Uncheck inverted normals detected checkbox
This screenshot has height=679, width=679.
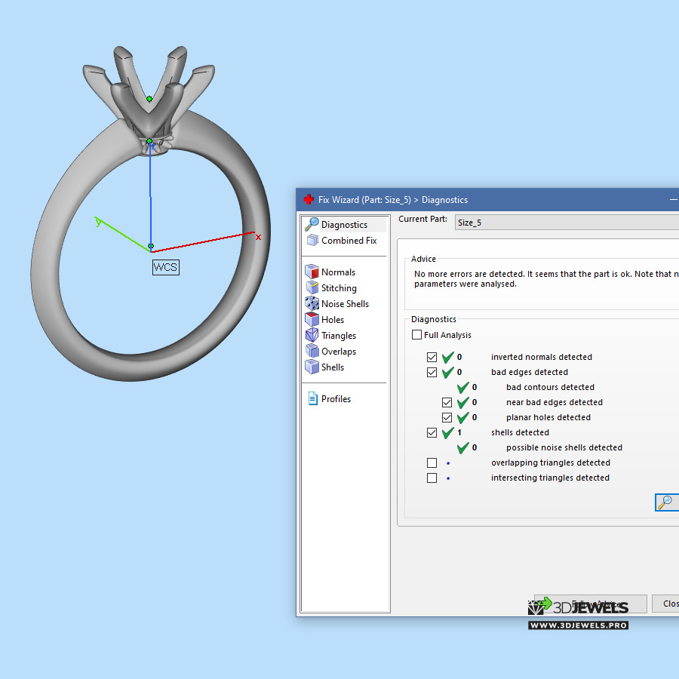[x=432, y=357]
